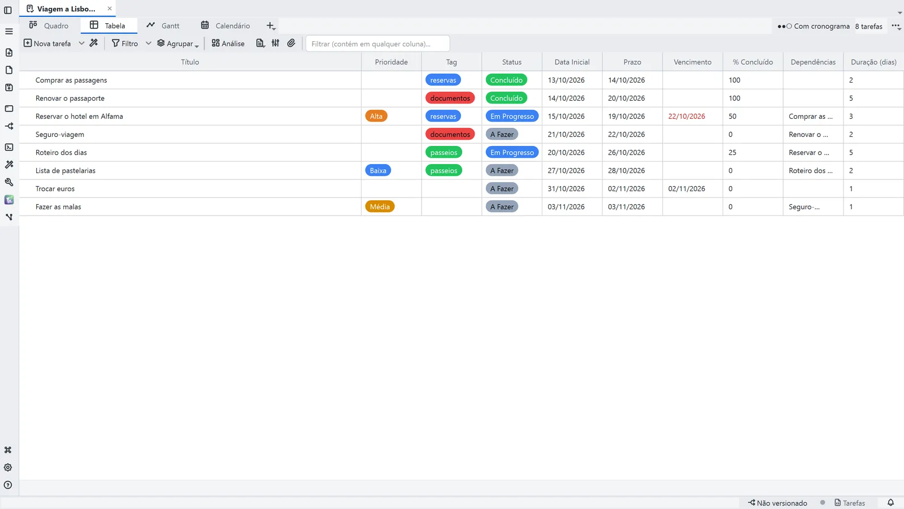This screenshot has width=904, height=509.
Task: Expand the Filtro dropdown arrow
Action: point(148,43)
